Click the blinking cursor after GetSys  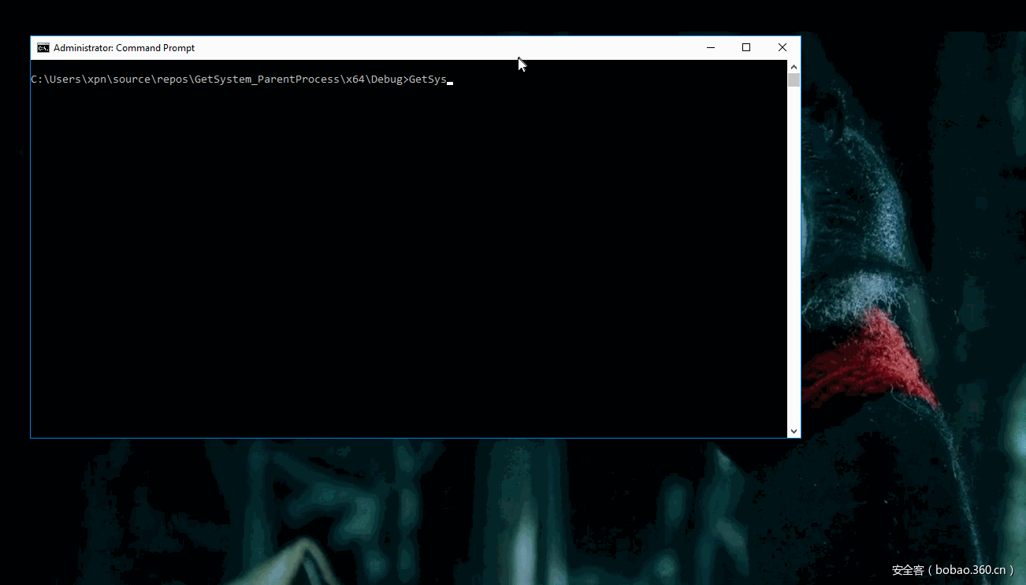coord(450,81)
